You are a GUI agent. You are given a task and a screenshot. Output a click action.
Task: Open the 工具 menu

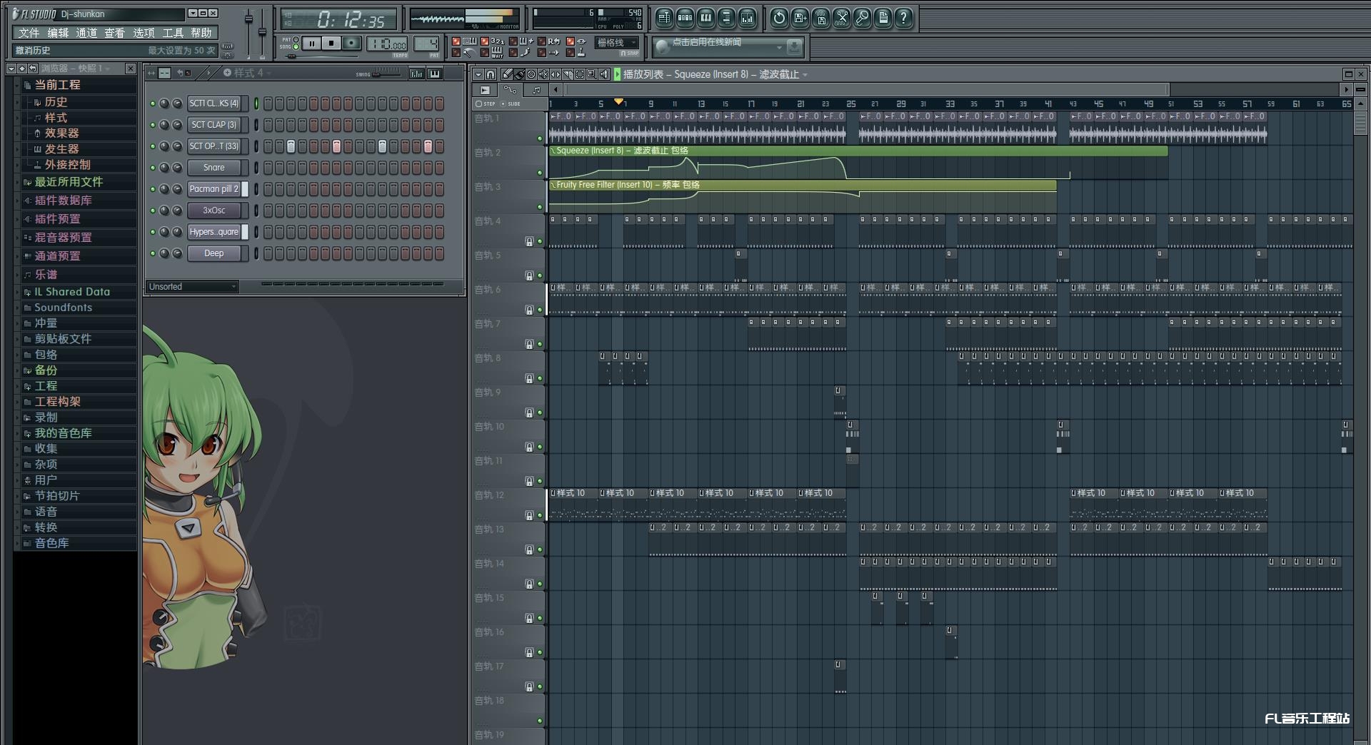pyautogui.click(x=173, y=33)
